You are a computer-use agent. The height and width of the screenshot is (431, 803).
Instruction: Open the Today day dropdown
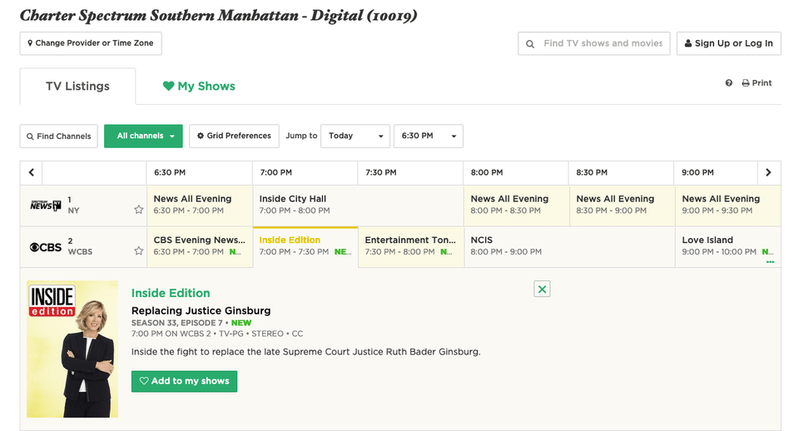coord(355,136)
